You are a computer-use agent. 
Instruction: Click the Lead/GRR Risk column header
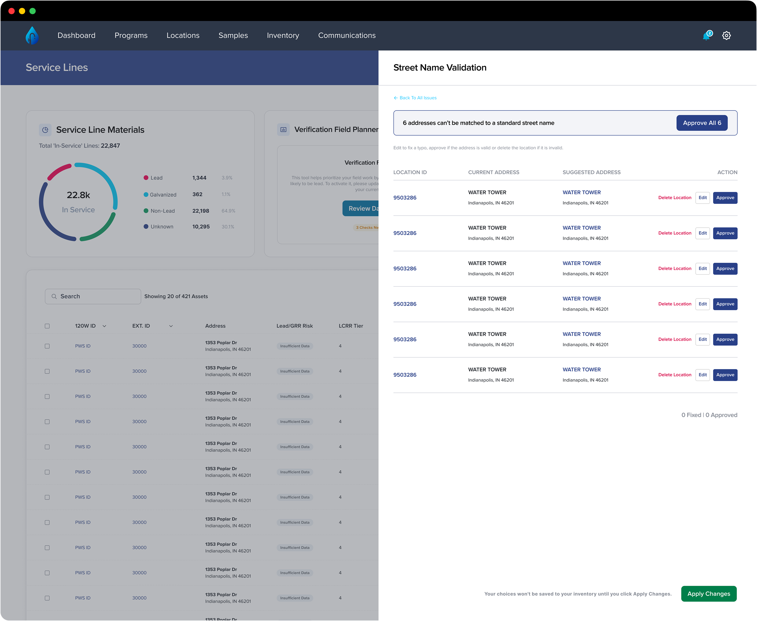pos(295,326)
